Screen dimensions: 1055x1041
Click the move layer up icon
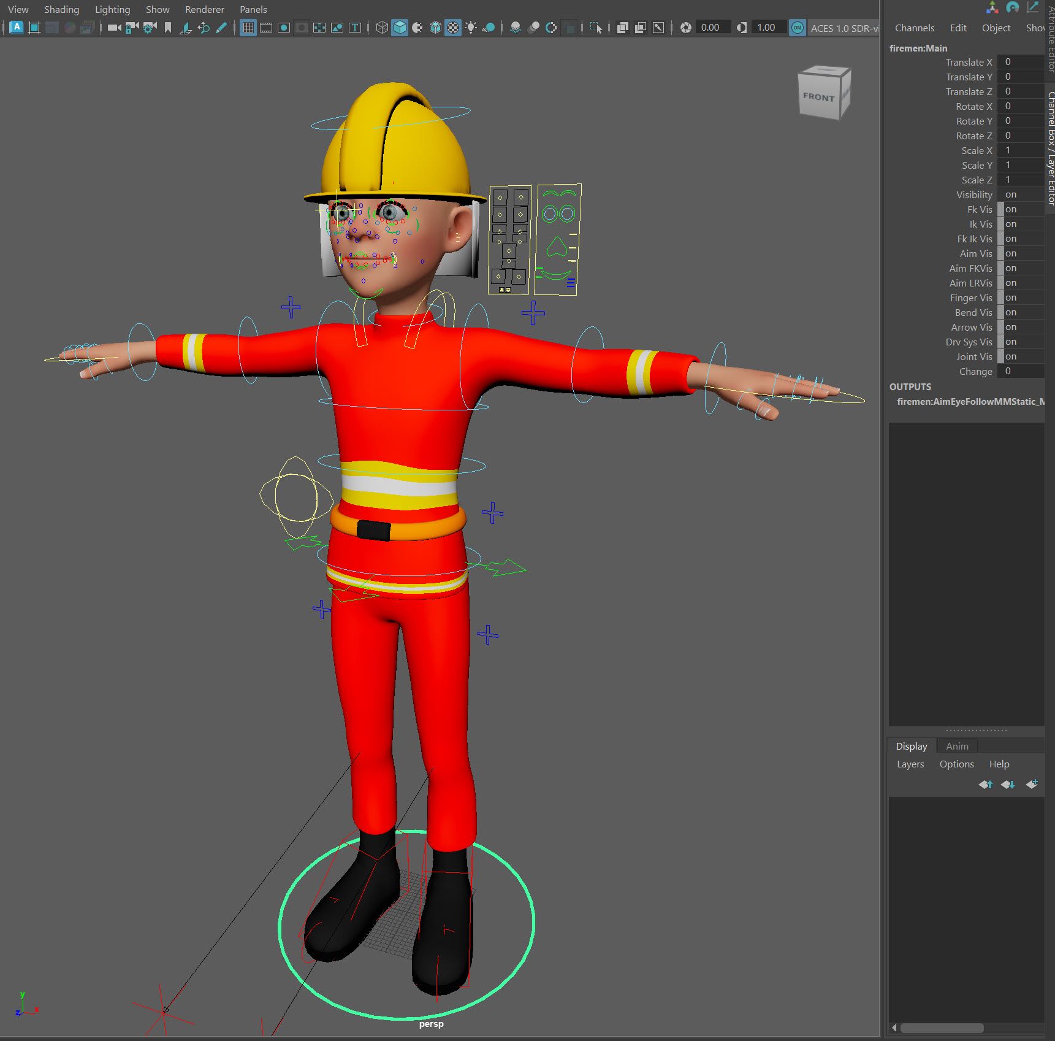coord(985,784)
